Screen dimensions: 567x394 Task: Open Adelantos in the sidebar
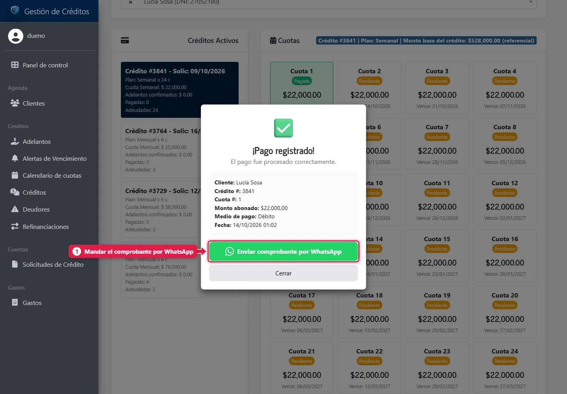coord(49,141)
